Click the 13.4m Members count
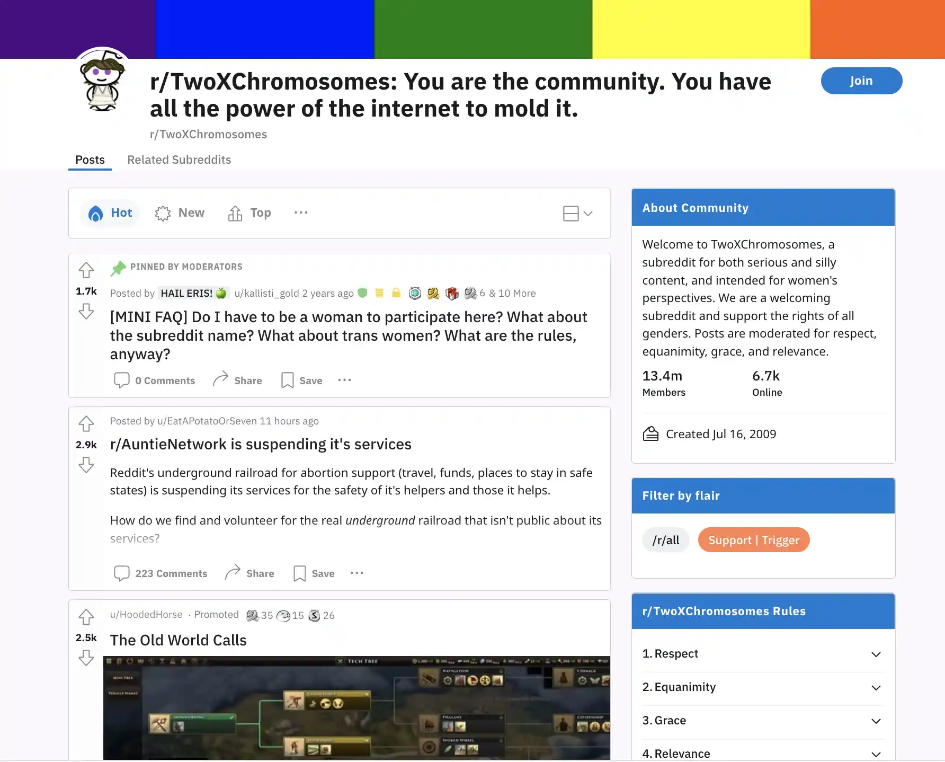 (664, 383)
